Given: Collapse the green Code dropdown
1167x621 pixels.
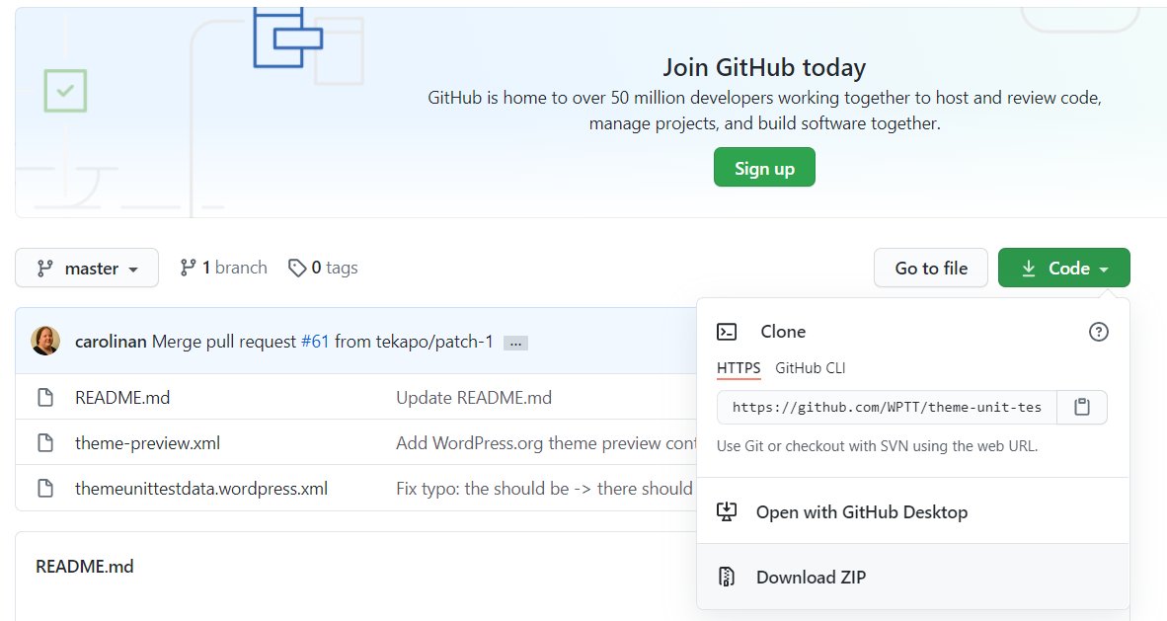Looking at the screenshot, I should (1063, 268).
